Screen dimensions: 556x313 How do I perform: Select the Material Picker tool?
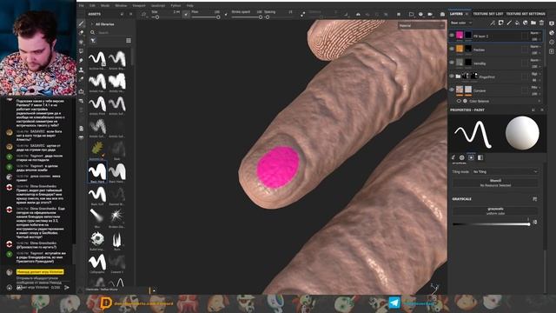pyautogui.click(x=81, y=79)
